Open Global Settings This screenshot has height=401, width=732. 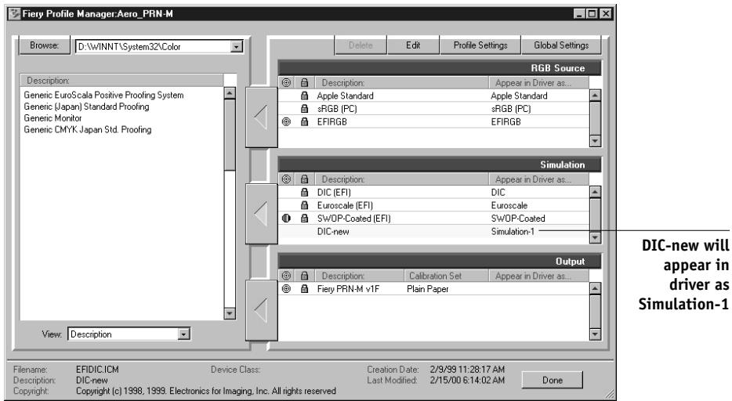pos(561,45)
